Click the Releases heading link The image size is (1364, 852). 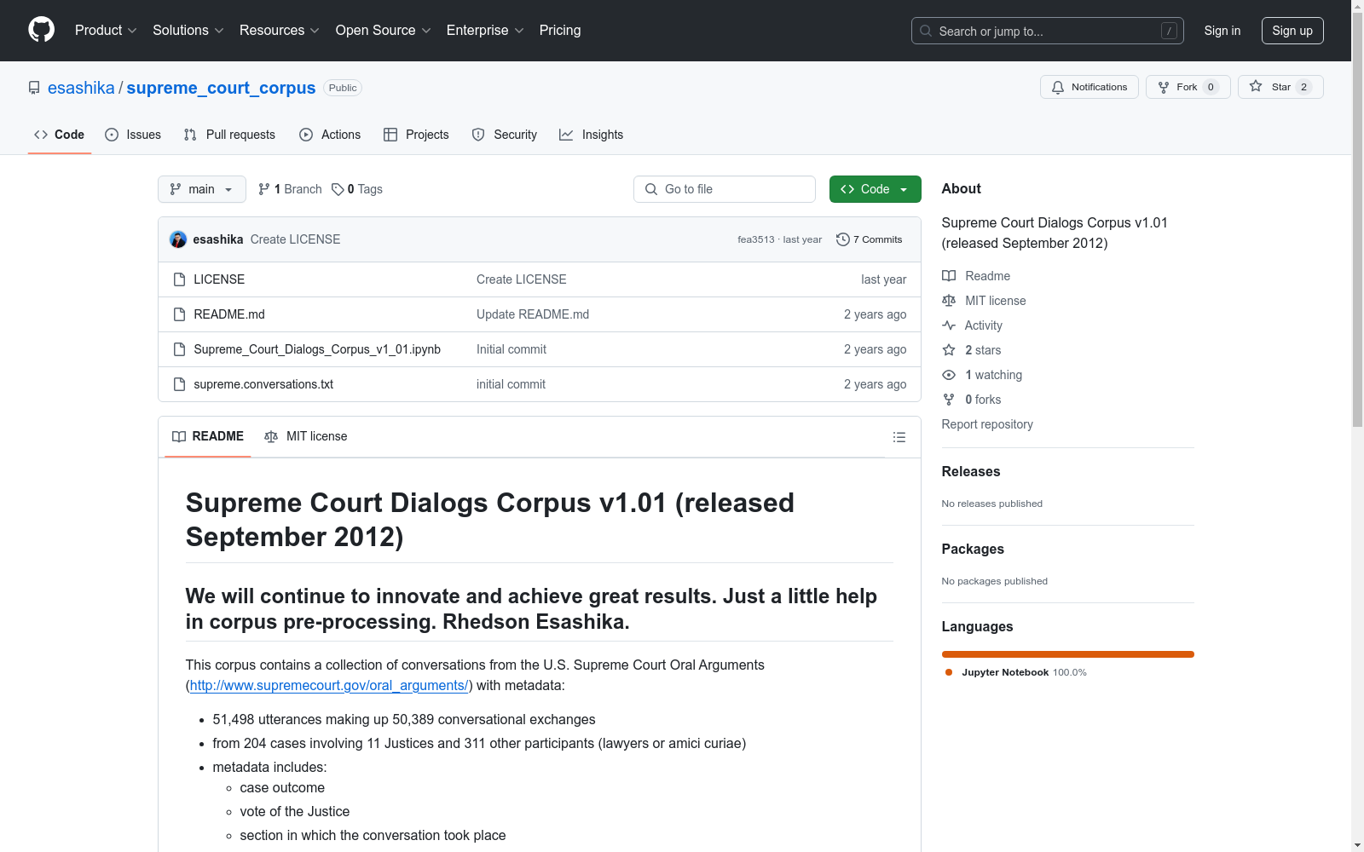click(971, 471)
